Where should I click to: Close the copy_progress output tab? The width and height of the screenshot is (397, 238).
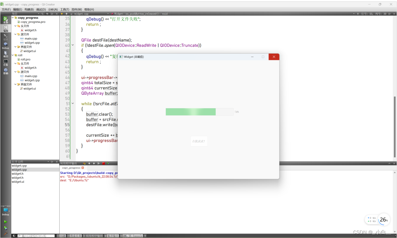click(83, 168)
